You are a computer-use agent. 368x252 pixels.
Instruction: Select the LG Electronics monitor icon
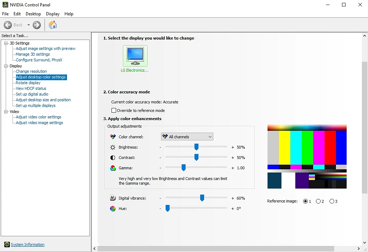[x=135, y=56]
